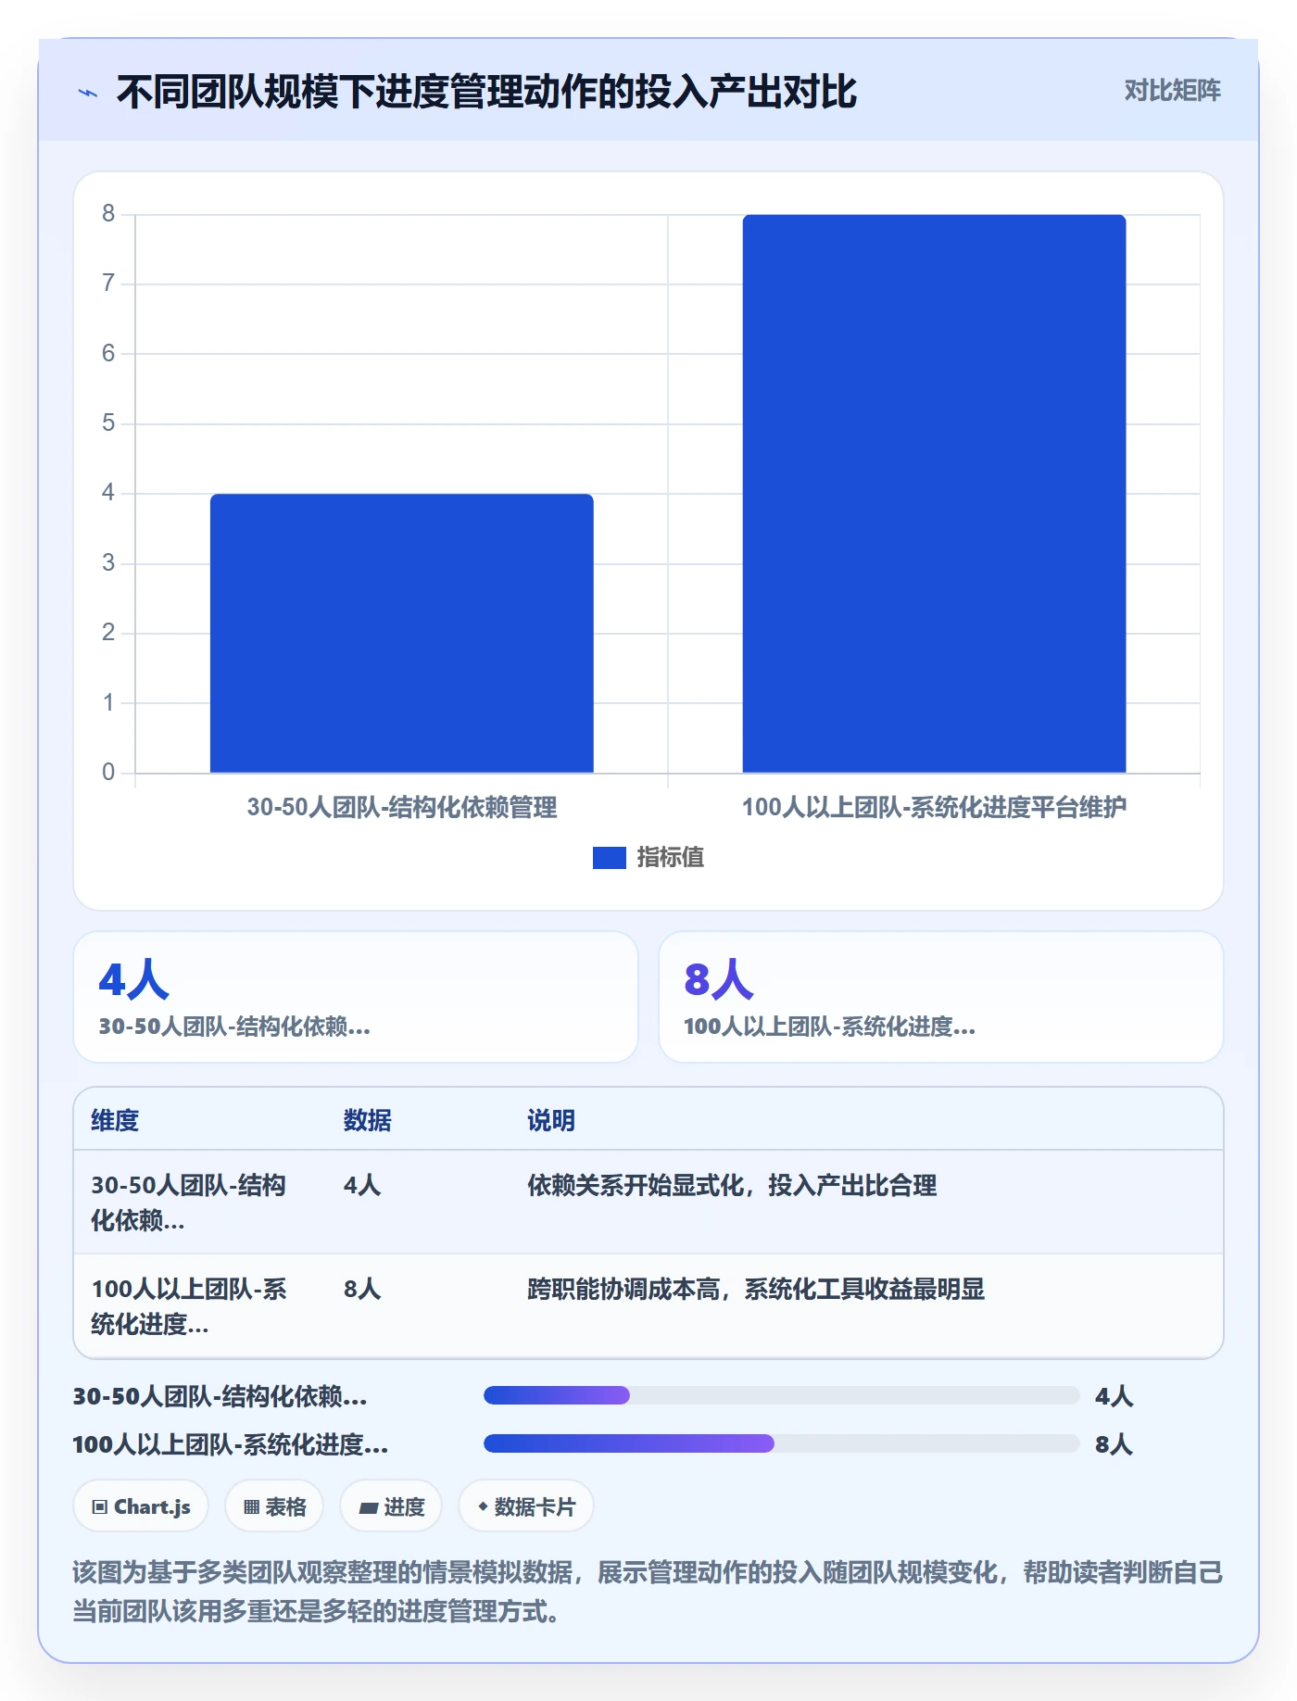Image resolution: width=1297 pixels, height=1701 pixels.
Task: Click the 30-50人团队 bar in the chart
Action: pos(401,633)
